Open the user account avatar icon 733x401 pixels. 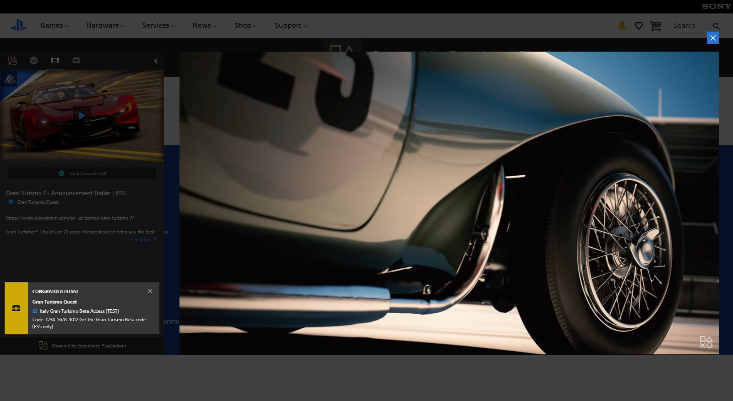tap(622, 26)
